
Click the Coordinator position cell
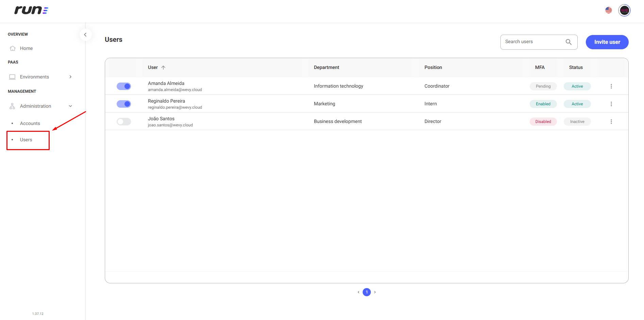pos(437,86)
